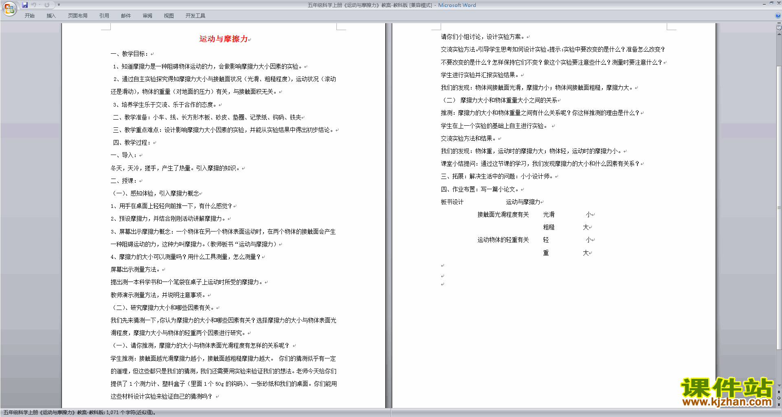
Task: Open the 插入 ribbon tab
Action: pos(51,15)
